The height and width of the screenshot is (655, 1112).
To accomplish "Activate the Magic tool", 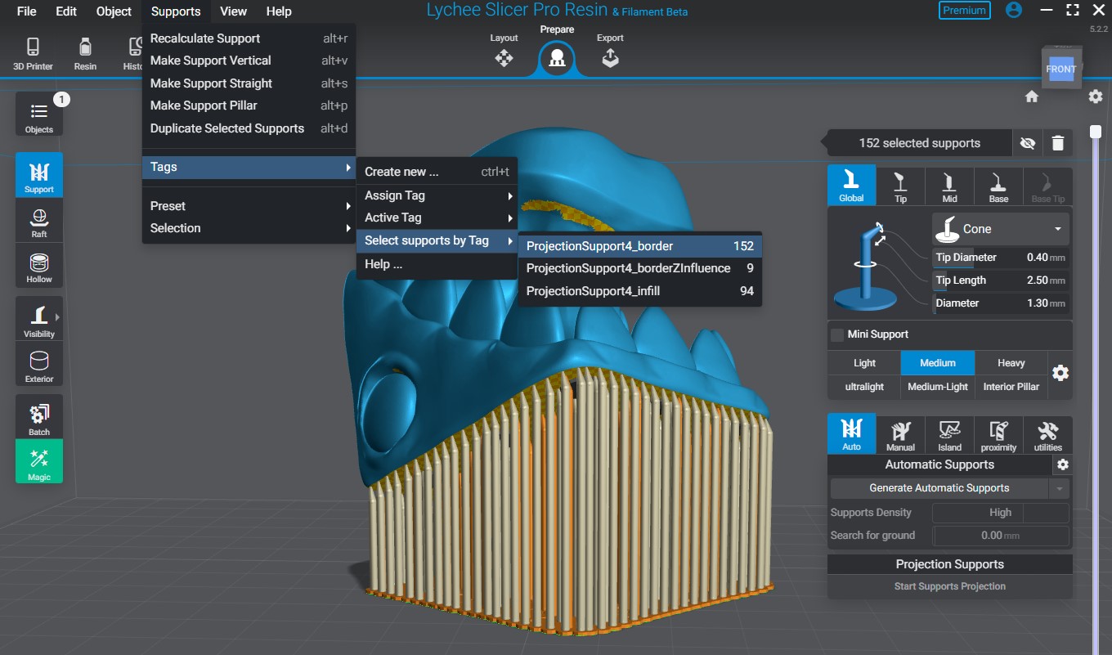I will (39, 462).
